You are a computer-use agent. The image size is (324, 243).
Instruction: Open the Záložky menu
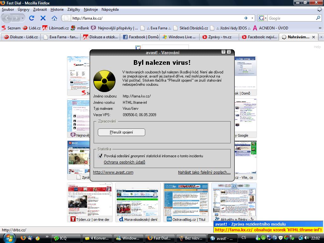tap(73, 9)
